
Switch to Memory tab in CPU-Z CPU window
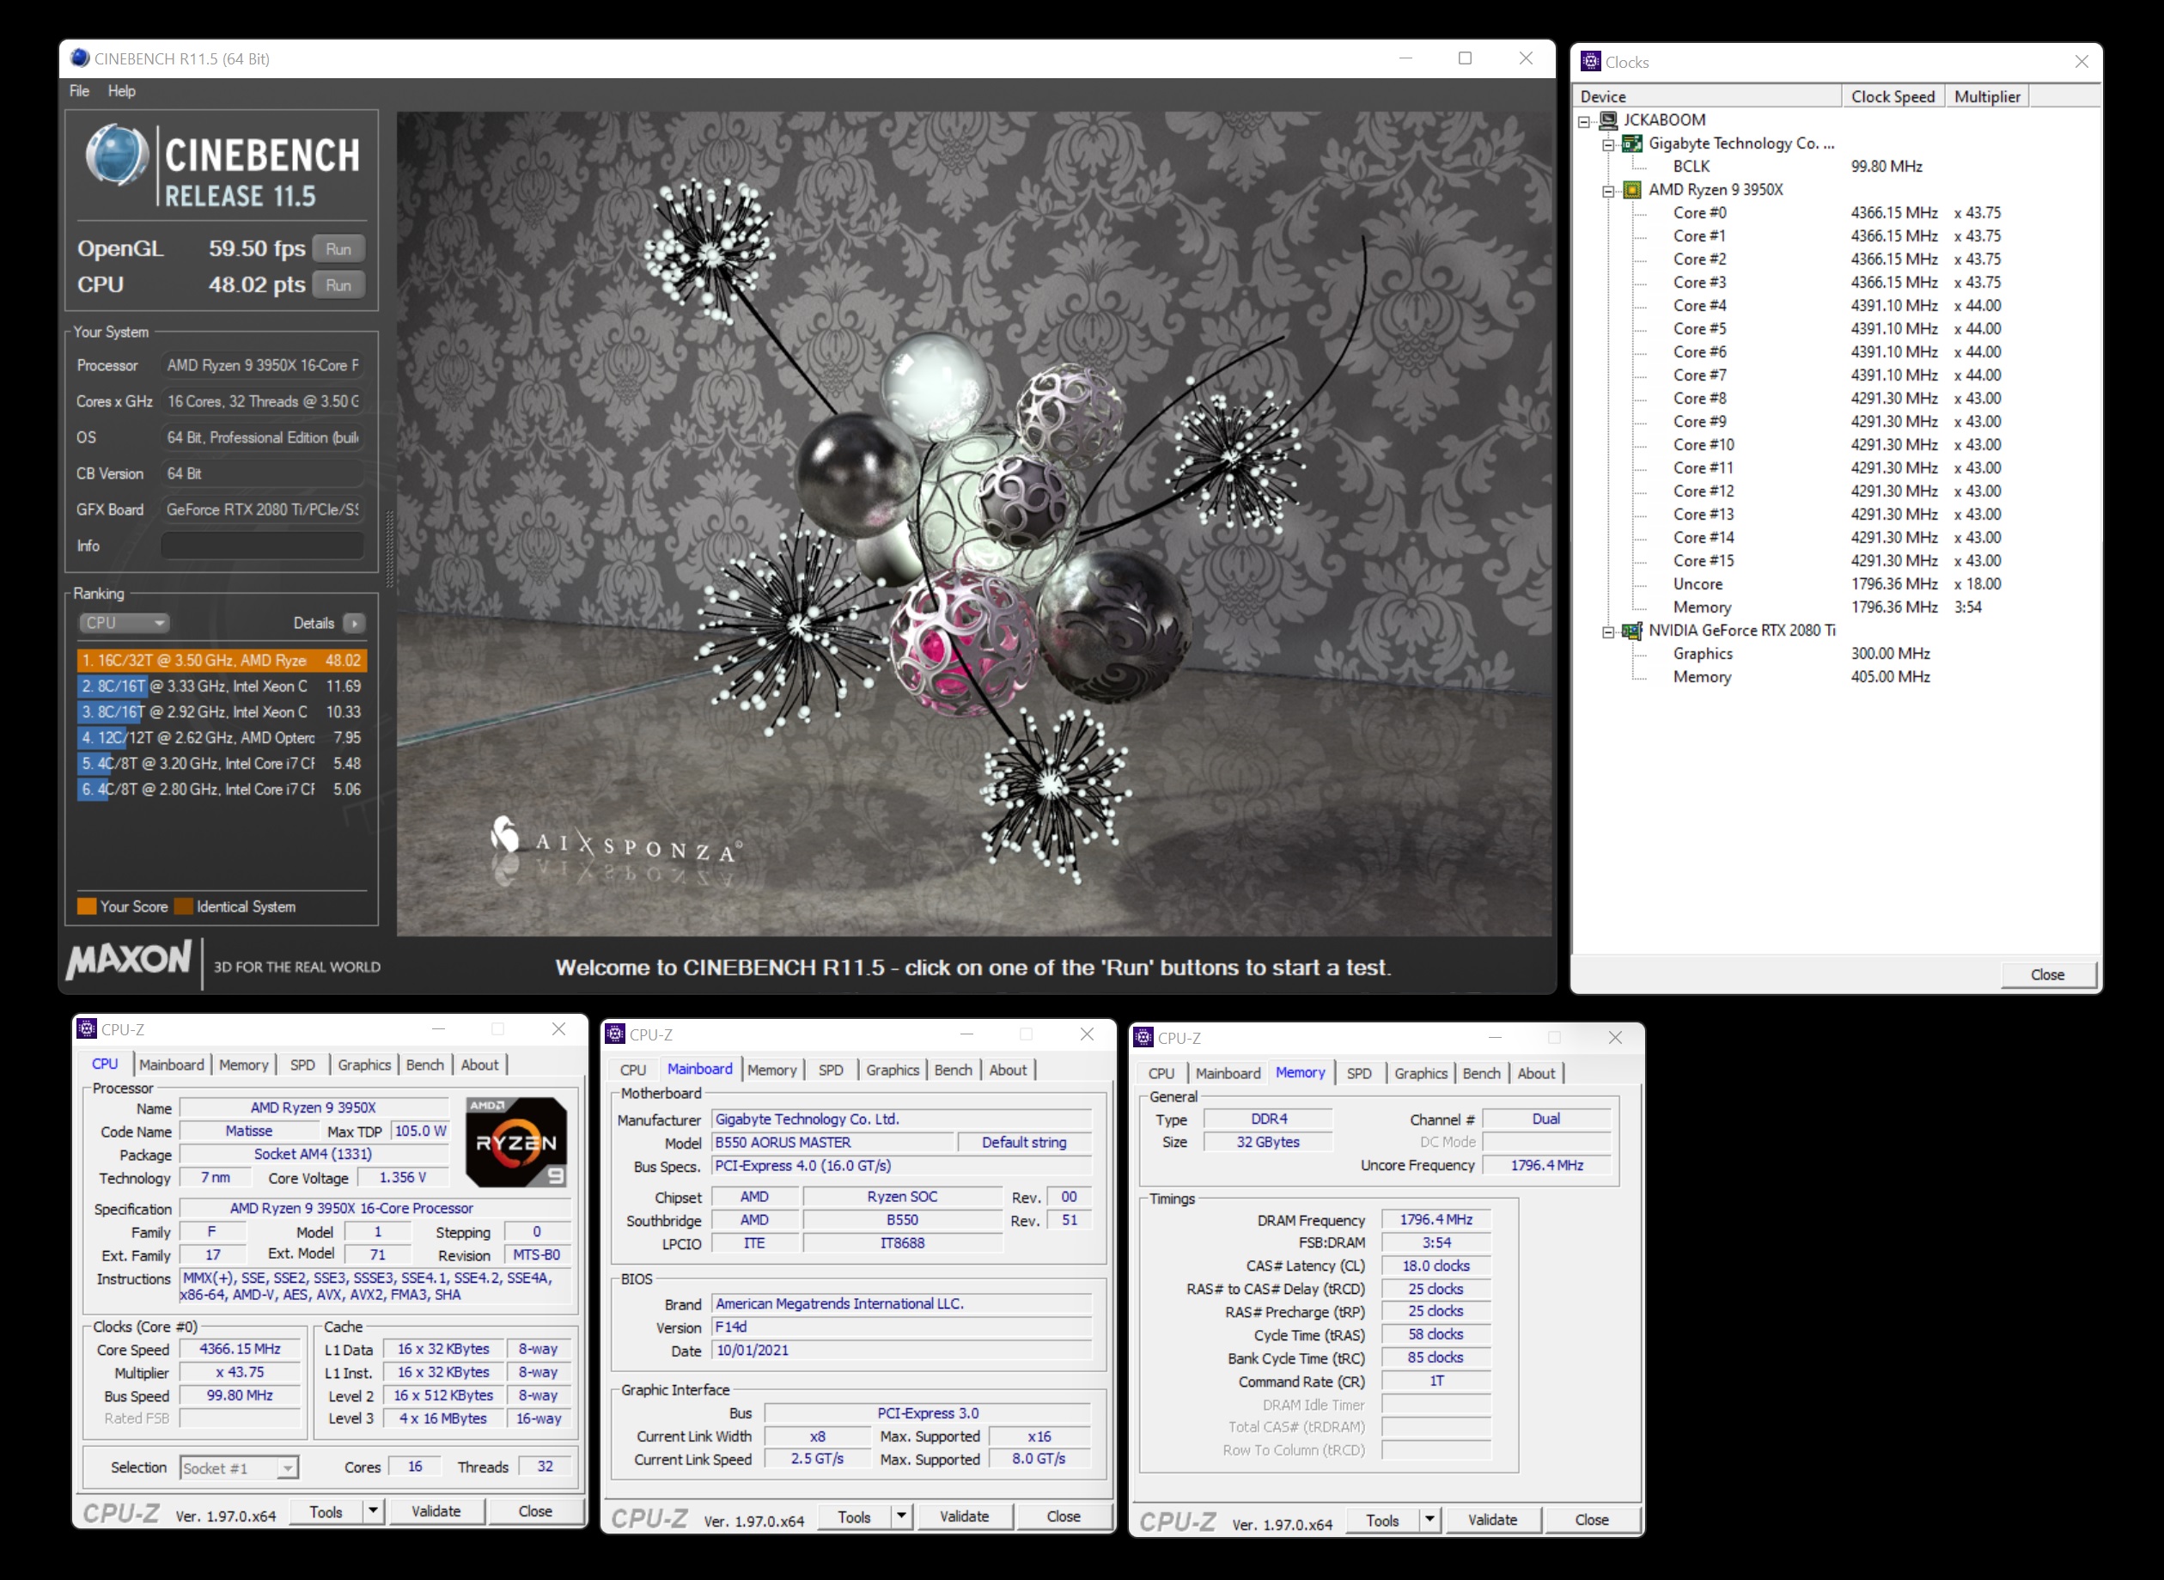pyautogui.click(x=244, y=1065)
